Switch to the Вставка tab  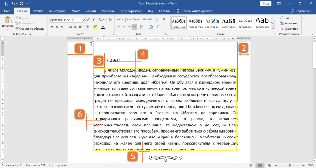38,11
